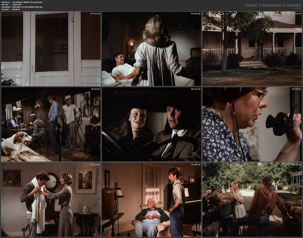
Task: Click the timestamp 00:14:29
Action: tap(296, 13)
